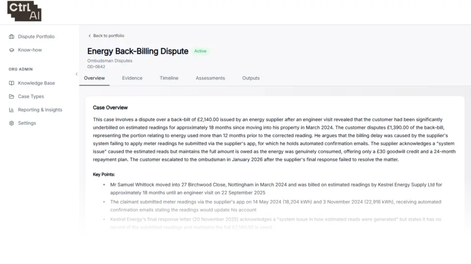Click the back arrow beside Back to portfolio
The image size is (471, 264).
[90, 36]
